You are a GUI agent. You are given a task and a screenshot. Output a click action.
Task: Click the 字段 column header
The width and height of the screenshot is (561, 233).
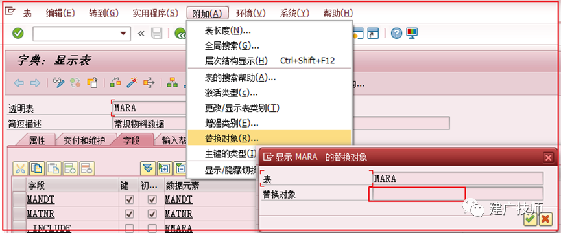(73, 185)
